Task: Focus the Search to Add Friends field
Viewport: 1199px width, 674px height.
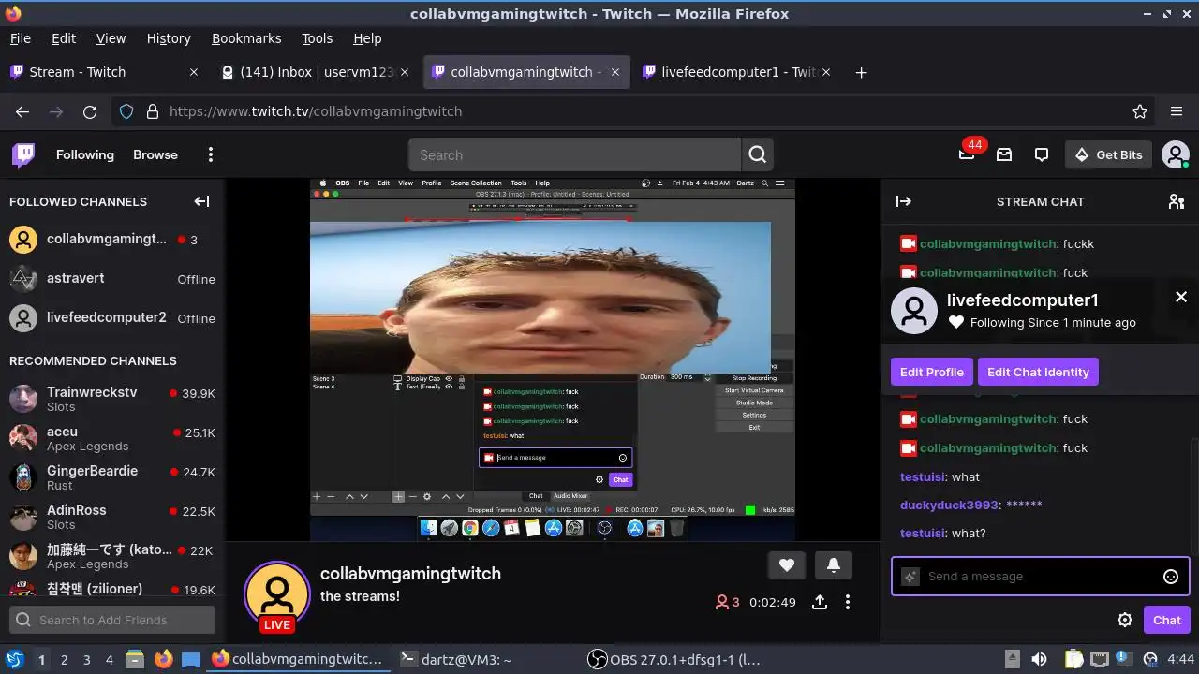Action: point(112,620)
